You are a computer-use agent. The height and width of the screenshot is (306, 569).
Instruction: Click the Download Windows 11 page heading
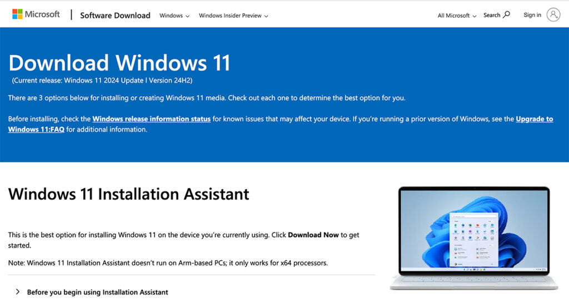coord(119,62)
